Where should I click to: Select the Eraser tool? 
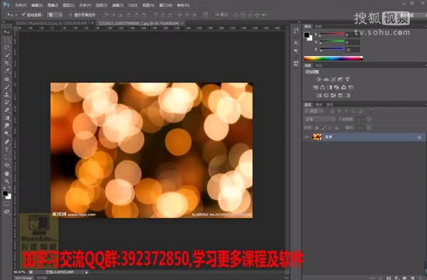coord(7,110)
